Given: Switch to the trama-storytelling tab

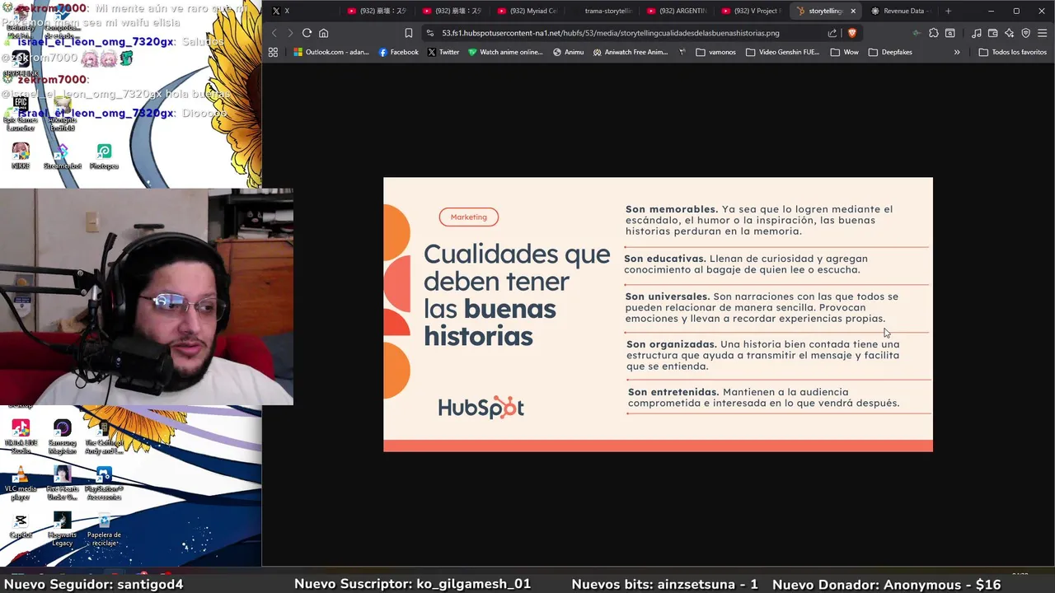Looking at the screenshot, I should pyautogui.click(x=600, y=11).
